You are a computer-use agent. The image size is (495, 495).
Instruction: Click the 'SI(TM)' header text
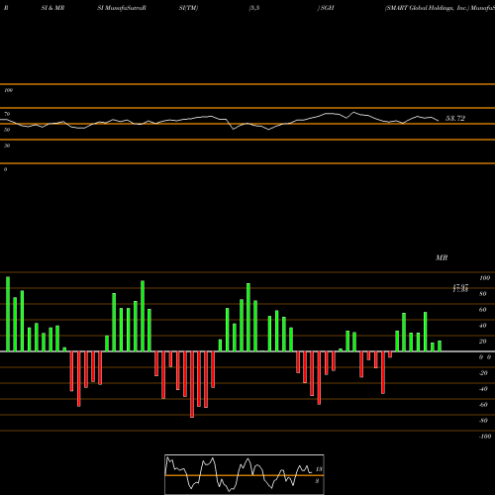(188, 8)
